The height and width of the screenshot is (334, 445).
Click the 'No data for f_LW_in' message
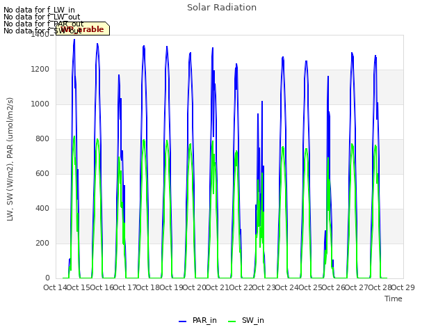[39, 10]
